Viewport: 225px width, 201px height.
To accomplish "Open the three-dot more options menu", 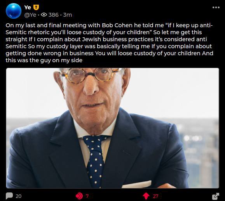I will (x=216, y=7).
